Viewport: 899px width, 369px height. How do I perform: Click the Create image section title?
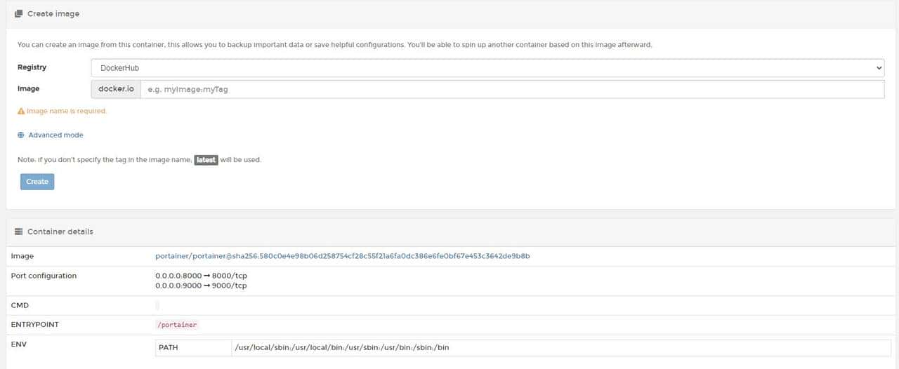tap(53, 13)
